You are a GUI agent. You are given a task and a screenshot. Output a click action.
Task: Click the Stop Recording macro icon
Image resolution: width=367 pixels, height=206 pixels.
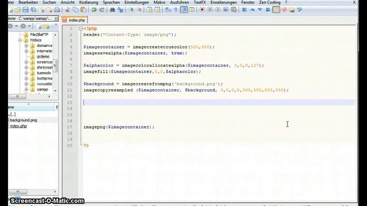(x=210, y=10)
